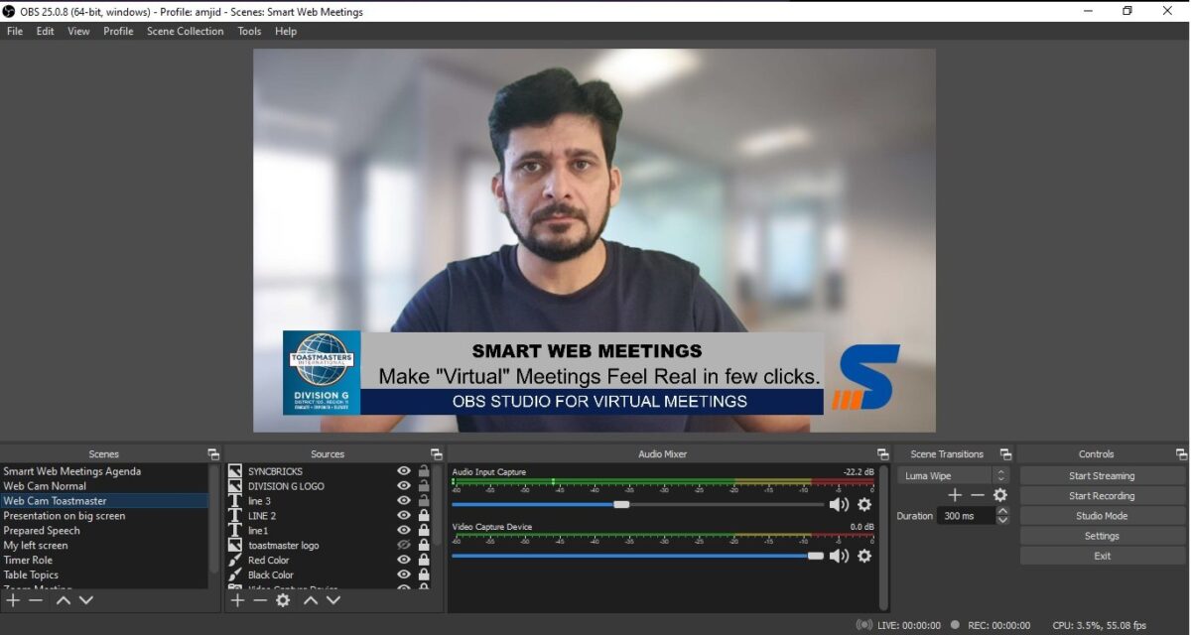The width and height of the screenshot is (1191, 635).
Task: Click the Audio Mixer vertical scrollbar
Action: coord(883,538)
